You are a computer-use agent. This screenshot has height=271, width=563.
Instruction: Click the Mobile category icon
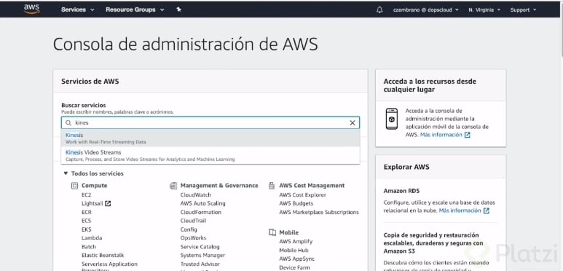pyautogui.click(x=272, y=232)
